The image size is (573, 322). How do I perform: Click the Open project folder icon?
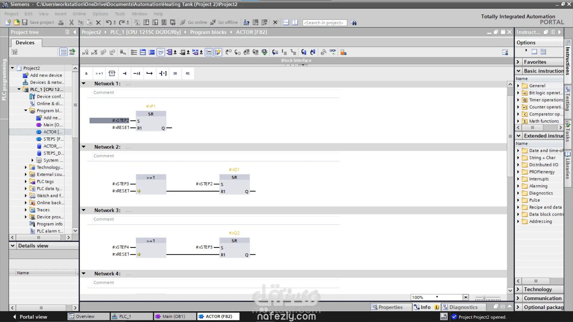[16, 22]
